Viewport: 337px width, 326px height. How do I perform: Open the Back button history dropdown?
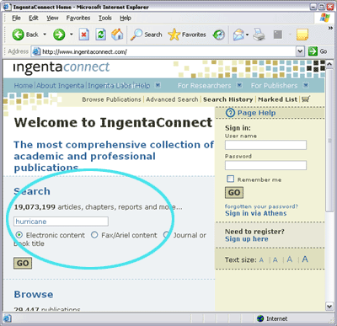click(x=45, y=35)
